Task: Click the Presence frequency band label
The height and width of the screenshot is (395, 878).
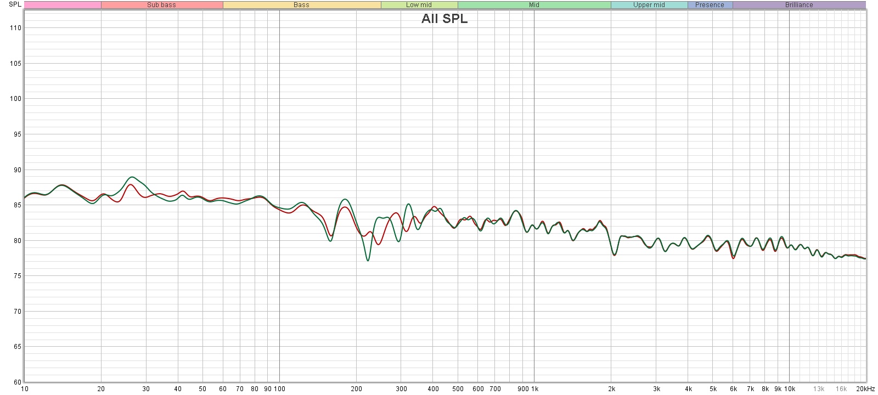Action: pyautogui.click(x=710, y=5)
